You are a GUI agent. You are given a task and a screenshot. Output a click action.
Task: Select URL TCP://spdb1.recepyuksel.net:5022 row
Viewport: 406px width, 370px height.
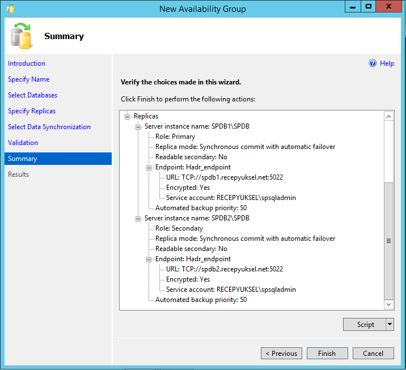225,177
